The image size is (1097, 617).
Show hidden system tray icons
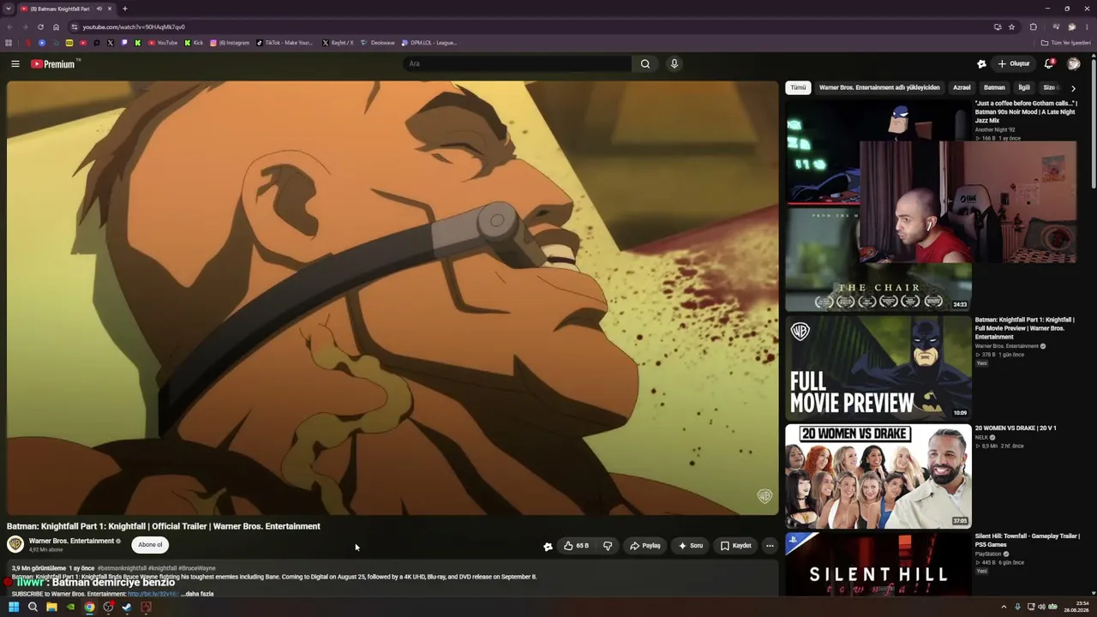pos(1004,608)
